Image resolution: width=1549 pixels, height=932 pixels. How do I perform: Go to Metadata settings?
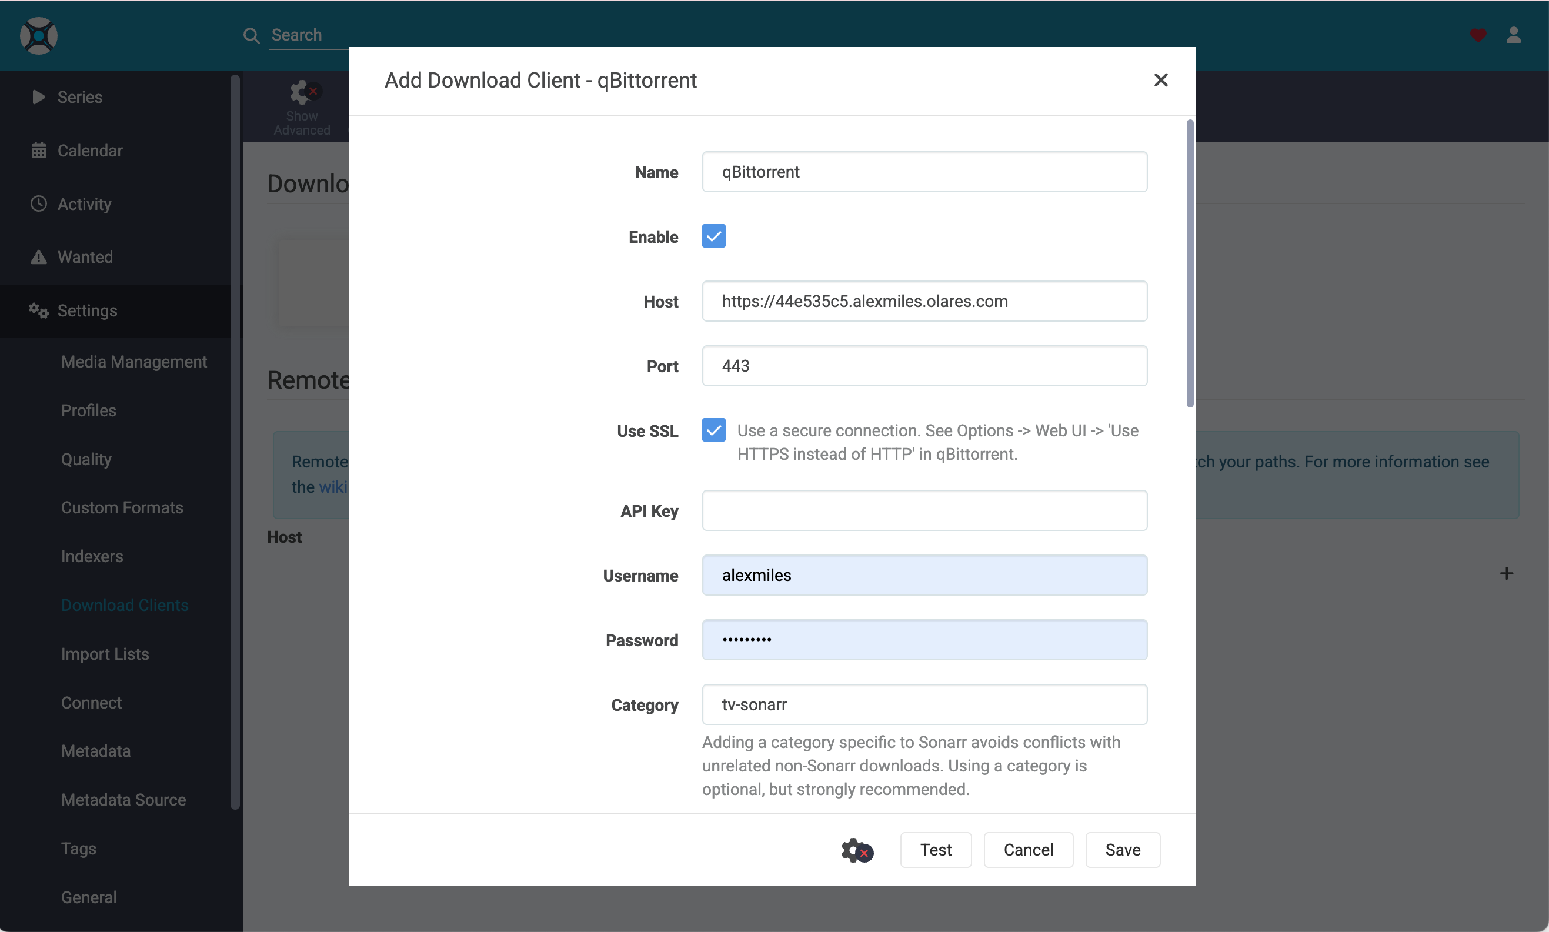[x=95, y=751]
